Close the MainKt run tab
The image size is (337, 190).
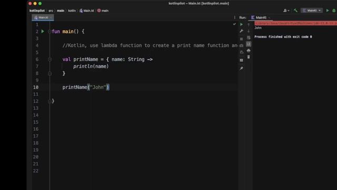pyautogui.click(x=269, y=17)
